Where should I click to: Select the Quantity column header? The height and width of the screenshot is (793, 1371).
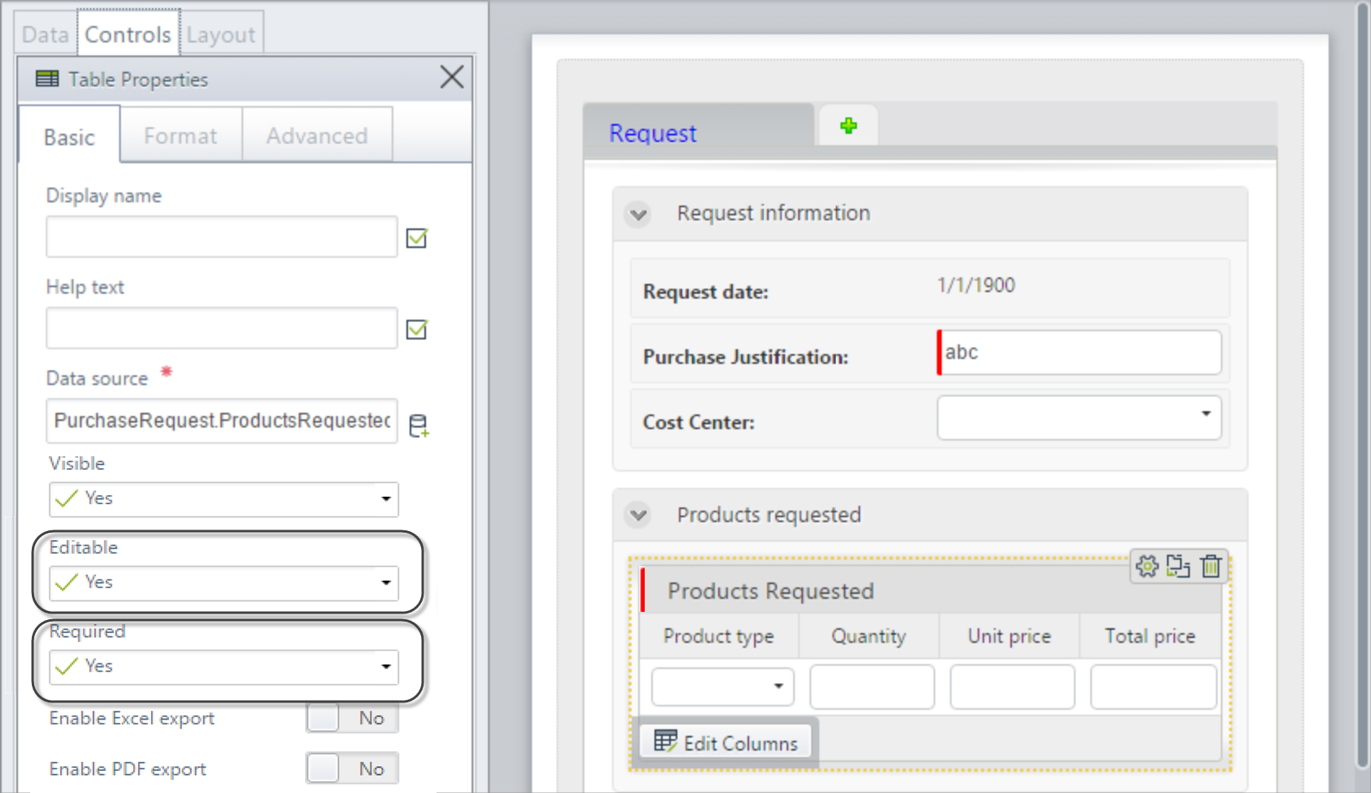(x=869, y=636)
